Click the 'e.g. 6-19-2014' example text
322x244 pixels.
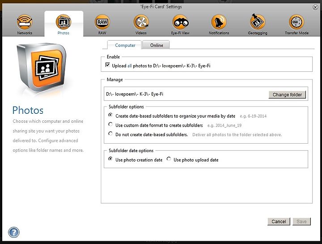[x=253, y=116]
